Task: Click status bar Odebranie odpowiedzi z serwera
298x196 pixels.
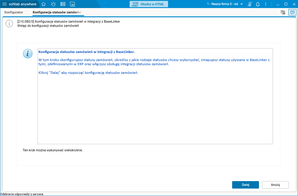Action: point(22,194)
